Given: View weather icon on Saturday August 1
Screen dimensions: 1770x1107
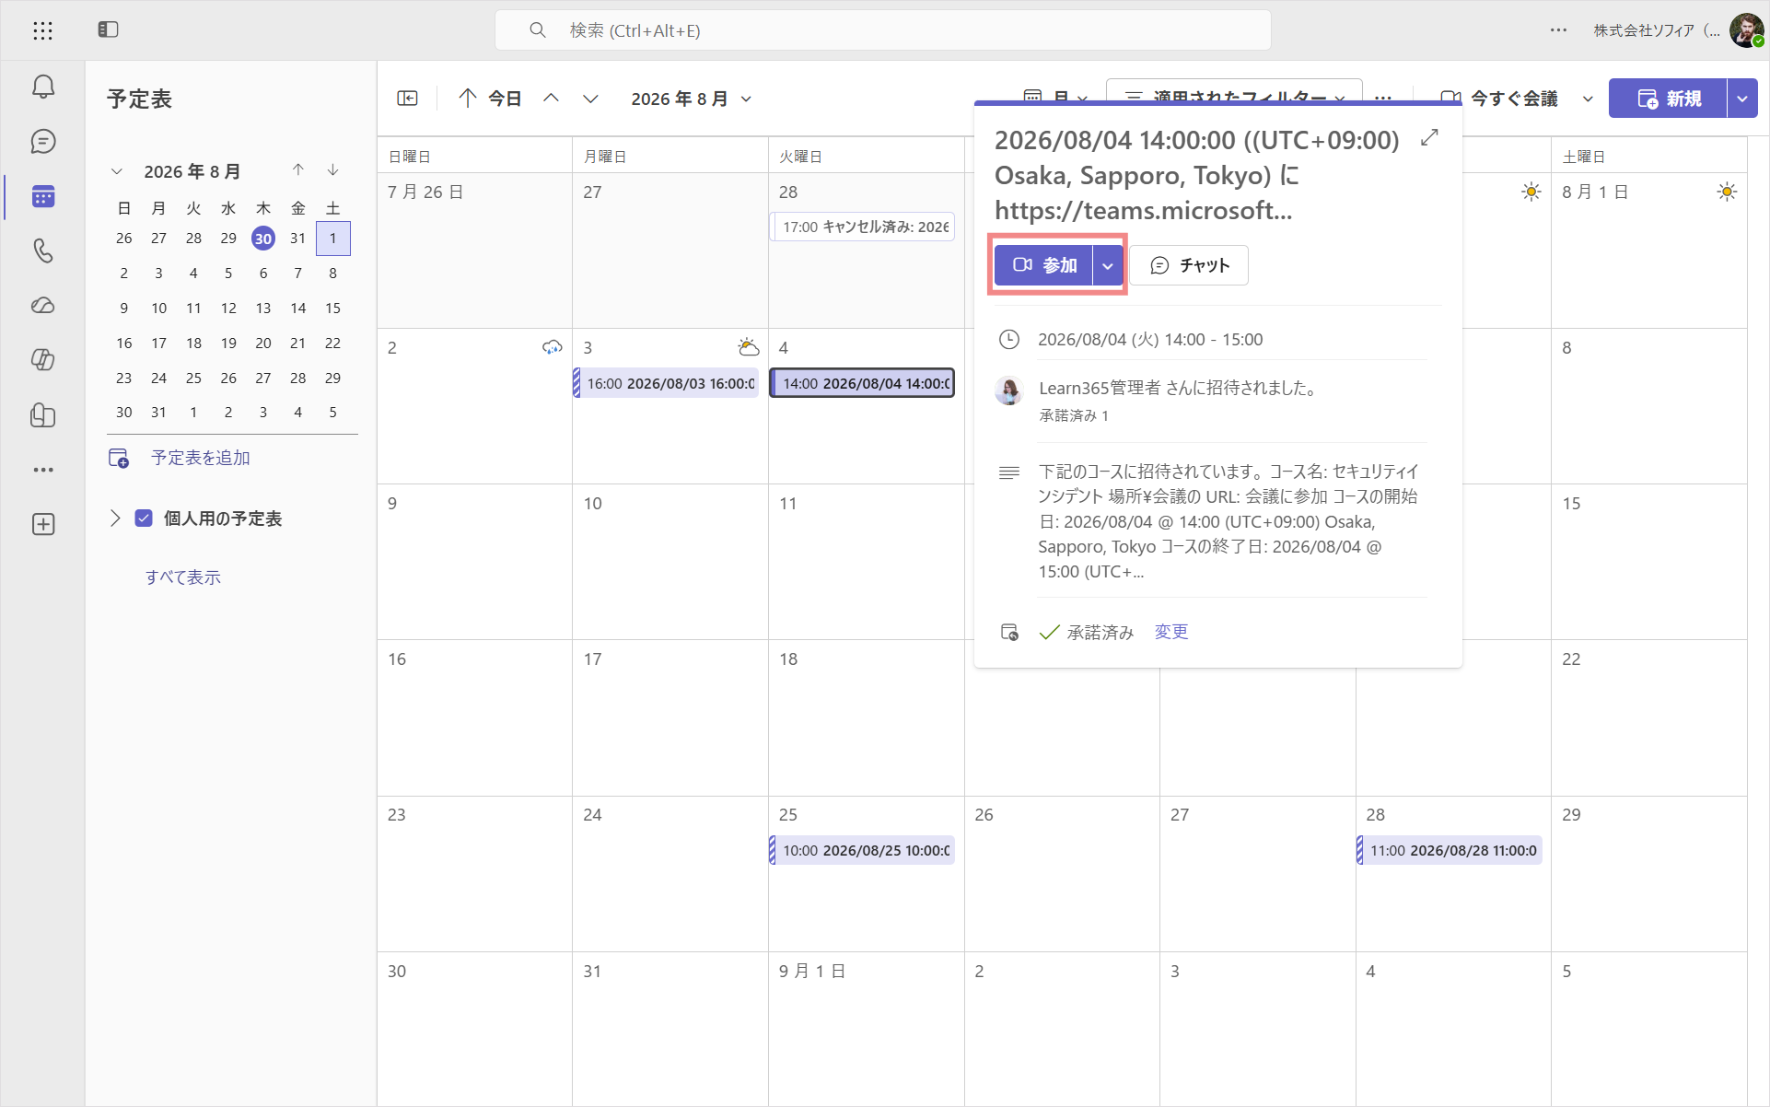Looking at the screenshot, I should (1727, 192).
